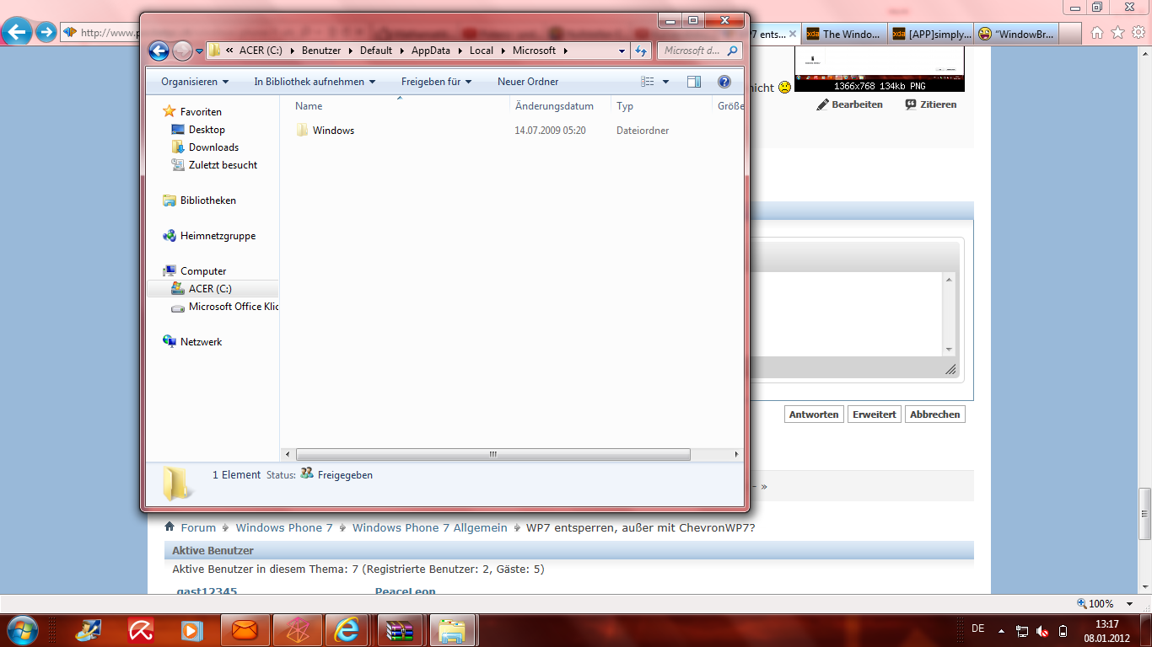Click the browser page vertical scrollbar thumb
The height and width of the screenshot is (647, 1152).
[x=1144, y=514]
